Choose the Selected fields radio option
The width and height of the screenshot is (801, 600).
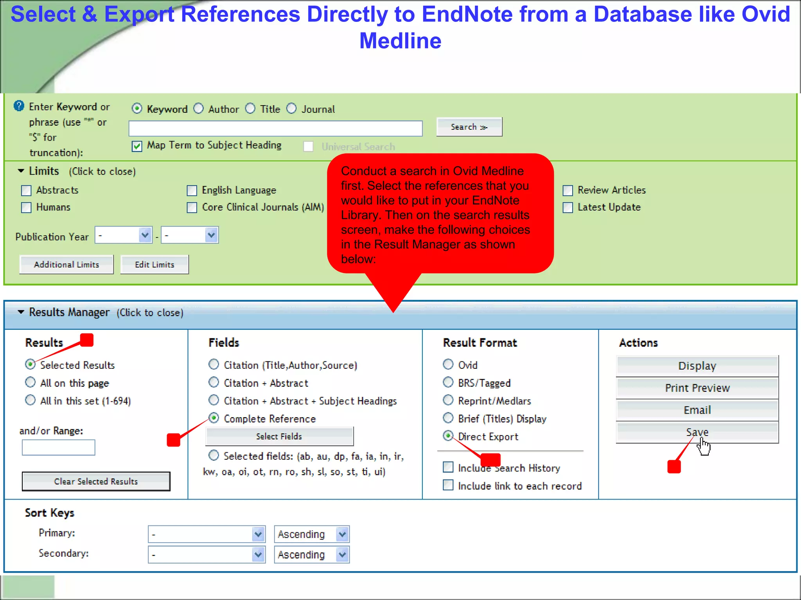coord(214,455)
